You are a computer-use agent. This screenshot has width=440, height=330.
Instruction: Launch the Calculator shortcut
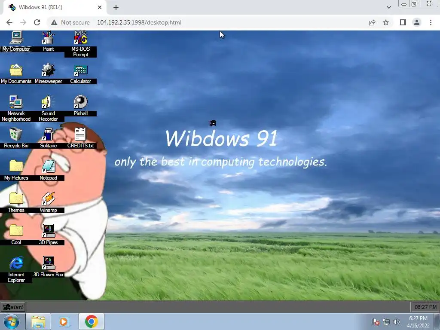click(x=80, y=73)
